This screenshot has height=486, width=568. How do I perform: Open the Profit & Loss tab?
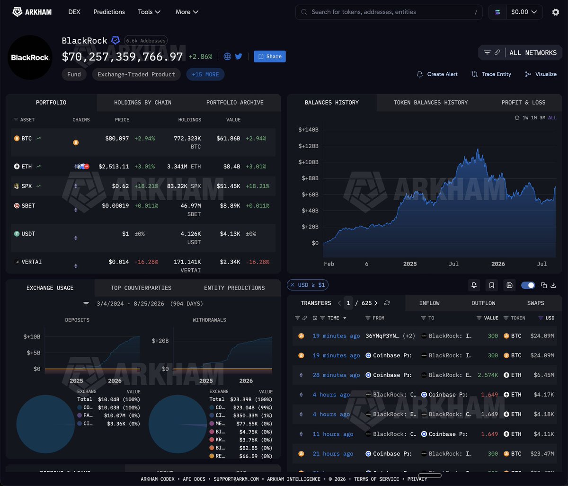[524, 102]
